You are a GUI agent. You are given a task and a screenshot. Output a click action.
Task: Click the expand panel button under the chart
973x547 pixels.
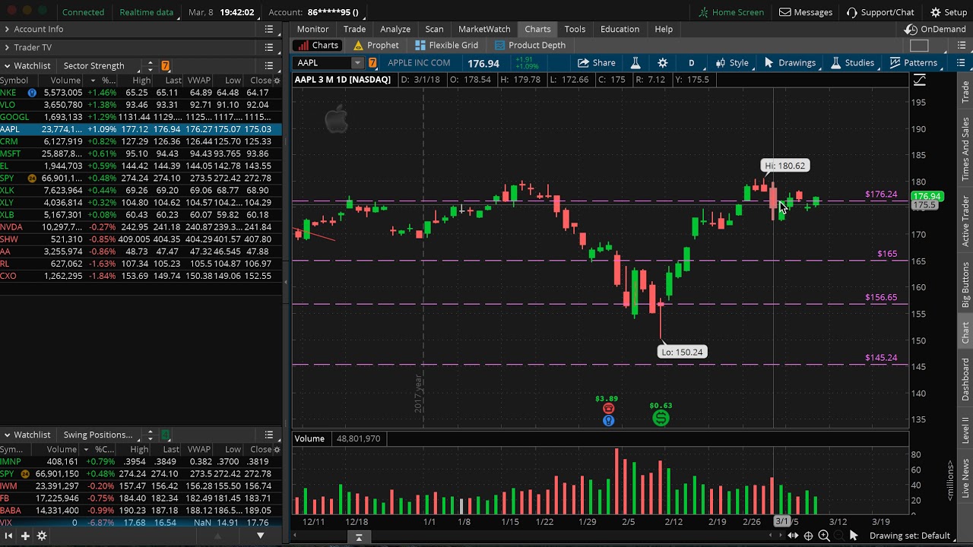pos(358,537)
